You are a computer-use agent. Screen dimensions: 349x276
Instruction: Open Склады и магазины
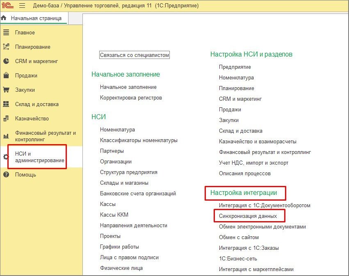point(124,183)
